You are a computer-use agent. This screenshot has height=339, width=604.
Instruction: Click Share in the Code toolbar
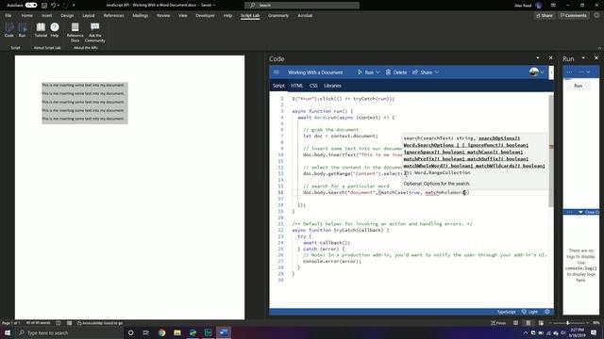(426, 73)
